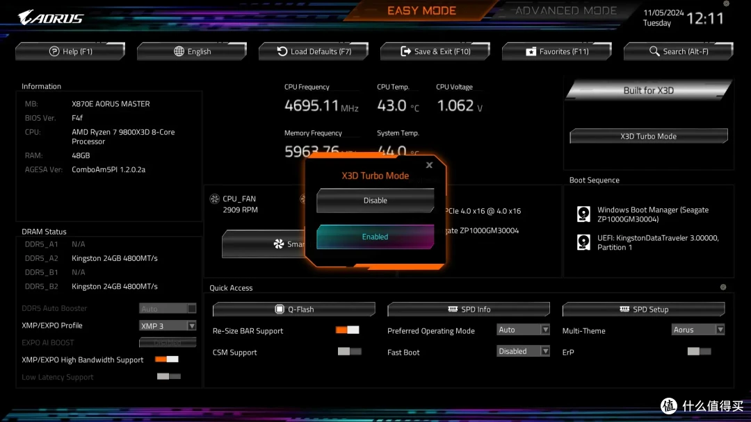Toggle XMP/EXPO High Bandwidth Support
The image size is (751, 422).
pyautogui.click(x=167, y=359)
